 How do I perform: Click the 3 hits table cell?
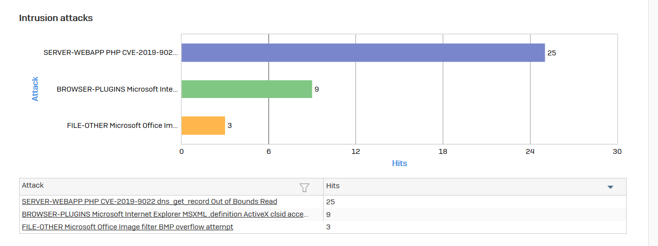(x=329, y=227)
